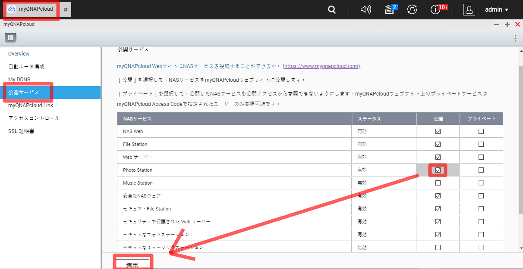Uncheck 公開 checkbox for セキュアなフォトステーション
The image size is (523, 269).
click(x=438, y=235)
